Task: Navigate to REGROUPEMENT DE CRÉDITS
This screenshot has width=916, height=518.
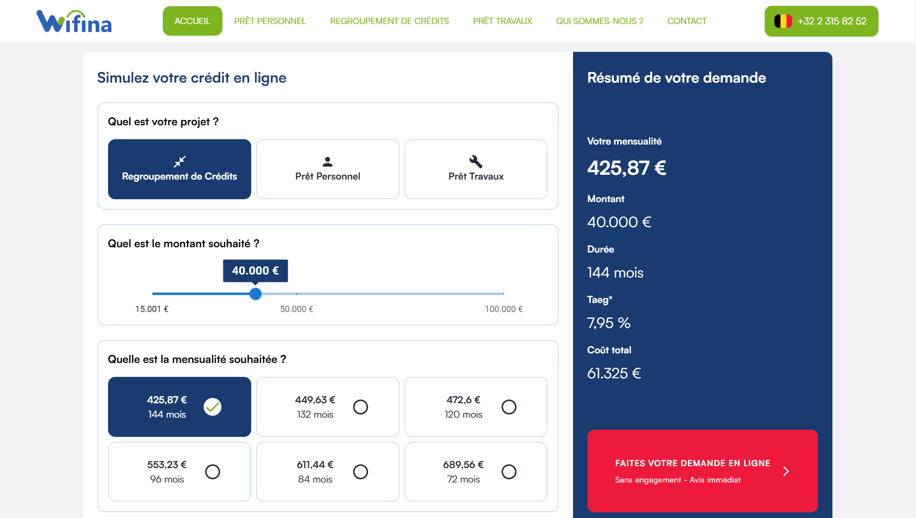Action: [x=389, y=21]
